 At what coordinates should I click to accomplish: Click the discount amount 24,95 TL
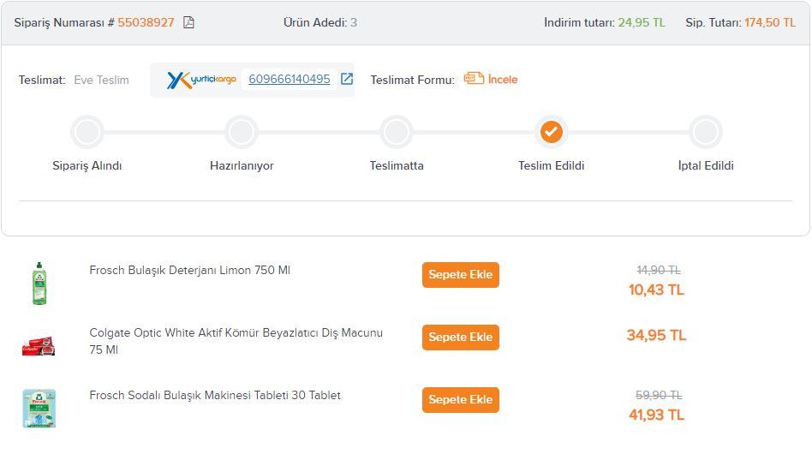click(641, 22)
